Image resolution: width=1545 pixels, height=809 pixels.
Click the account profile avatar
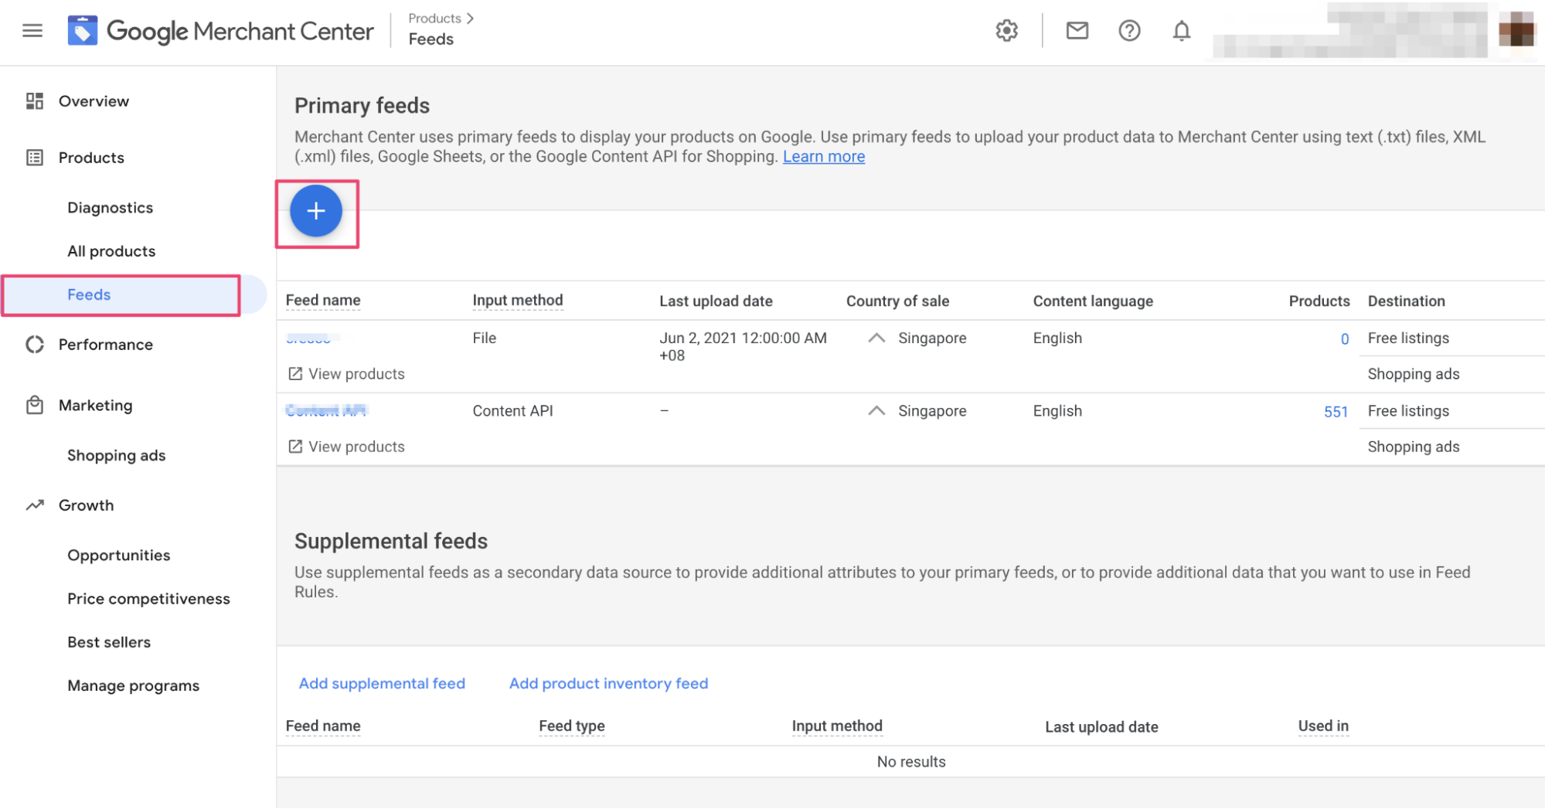pyautogui.click(x=1516, y=29)
